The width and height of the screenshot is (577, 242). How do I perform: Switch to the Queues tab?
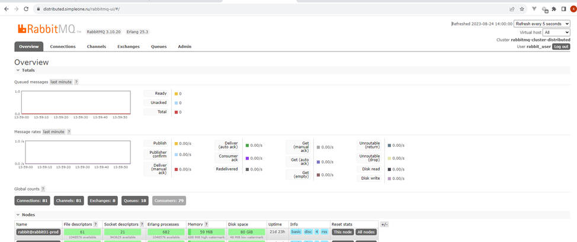158,47
